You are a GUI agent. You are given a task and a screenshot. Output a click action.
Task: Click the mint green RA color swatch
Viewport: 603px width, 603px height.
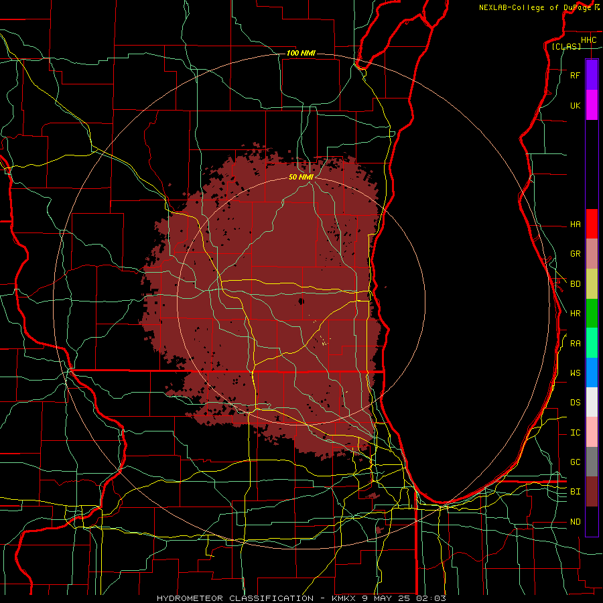[592, 343]
